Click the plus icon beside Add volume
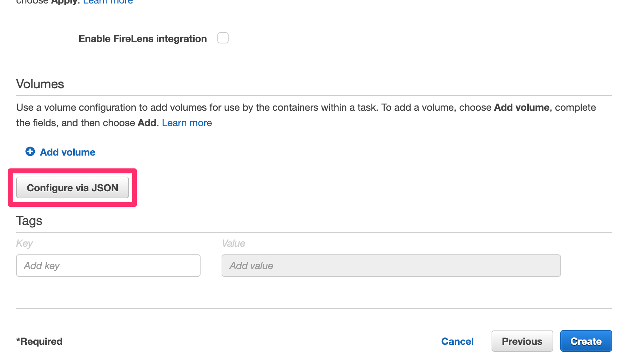Viewport: 622px width, 363px height. click(30, 151)
